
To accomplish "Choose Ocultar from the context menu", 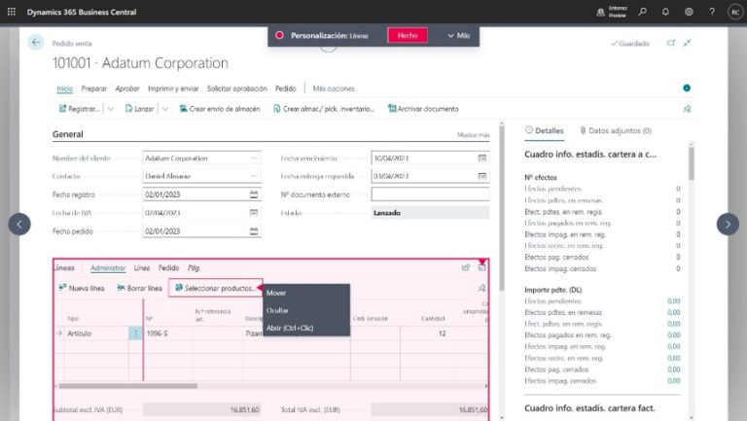I will (x=277, y=310).
